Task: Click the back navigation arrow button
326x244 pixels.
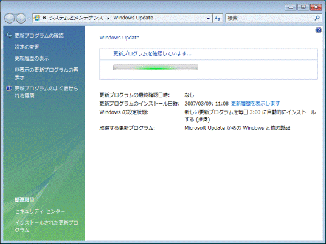Action: tap(10, 18)
